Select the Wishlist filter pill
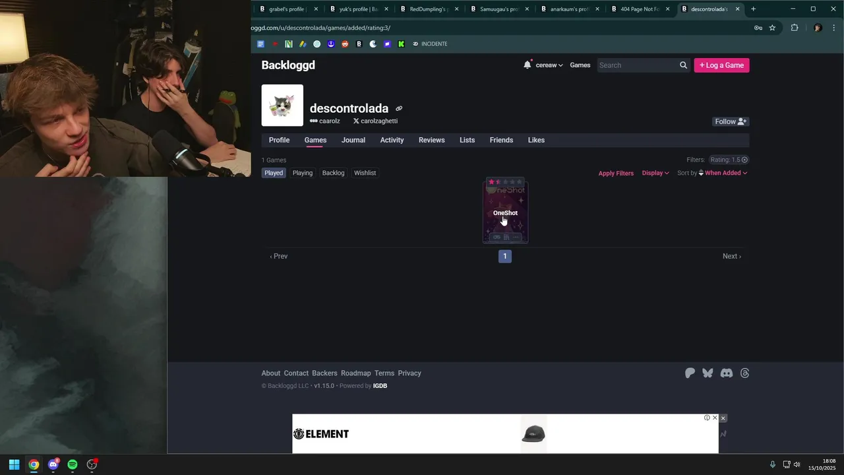The height and width of the screenshot is (475, 844). 365,173
